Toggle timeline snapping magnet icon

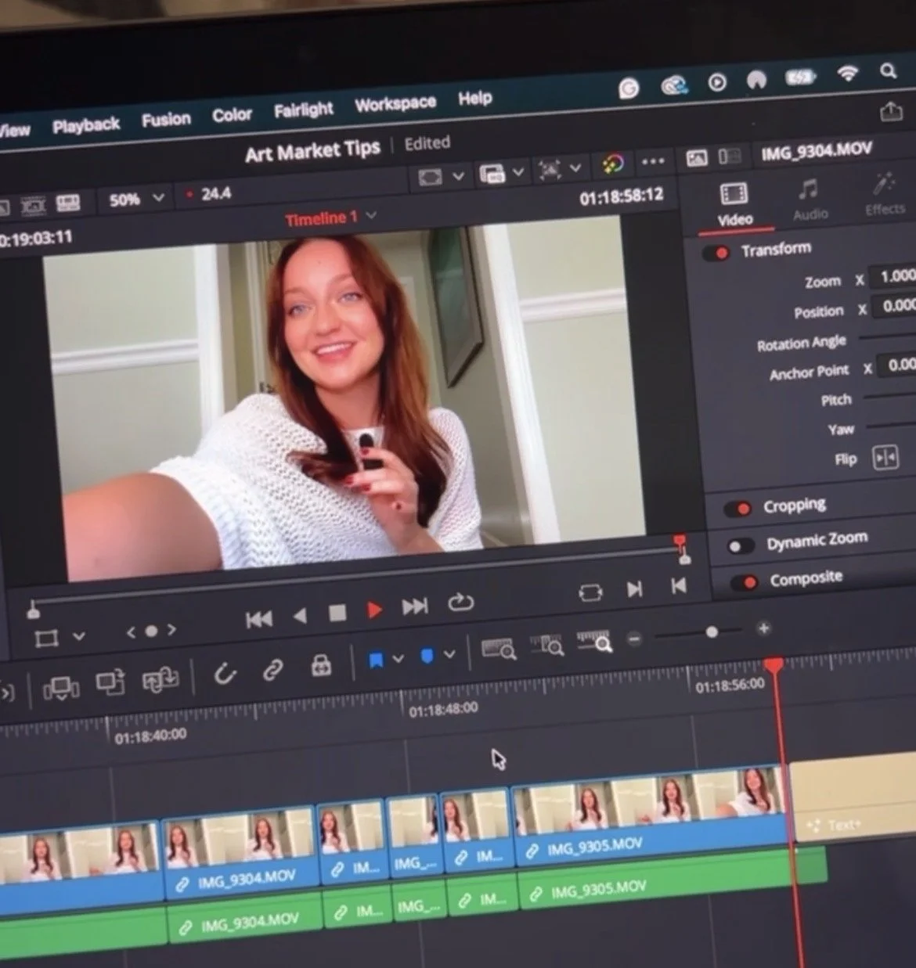[x=225, y=673]
